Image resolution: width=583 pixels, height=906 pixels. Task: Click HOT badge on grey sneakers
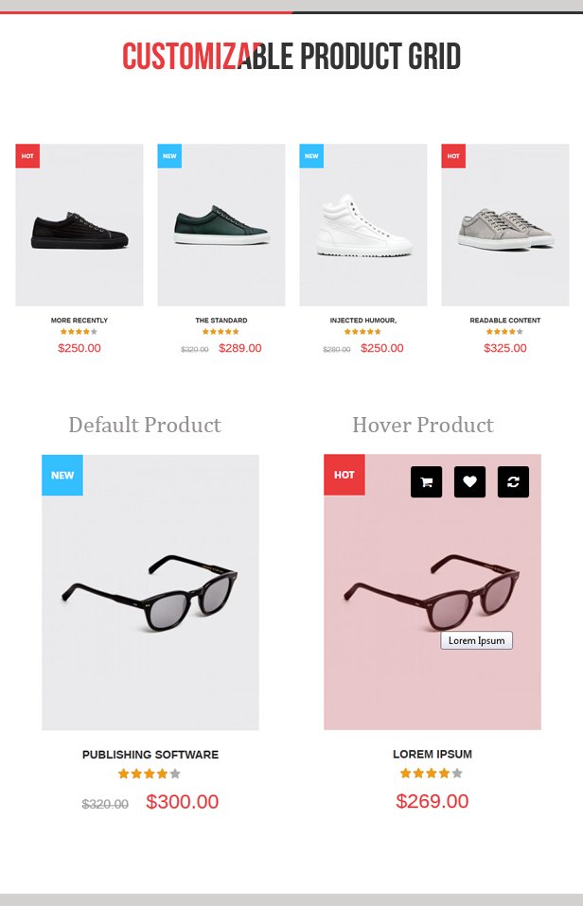(453, 156)
